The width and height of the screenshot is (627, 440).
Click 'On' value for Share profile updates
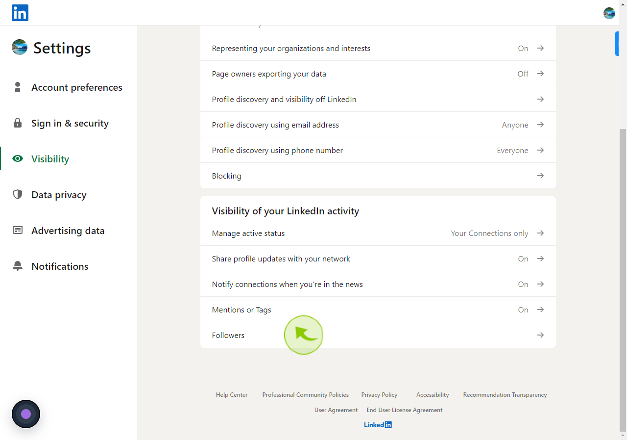(523, 259)
